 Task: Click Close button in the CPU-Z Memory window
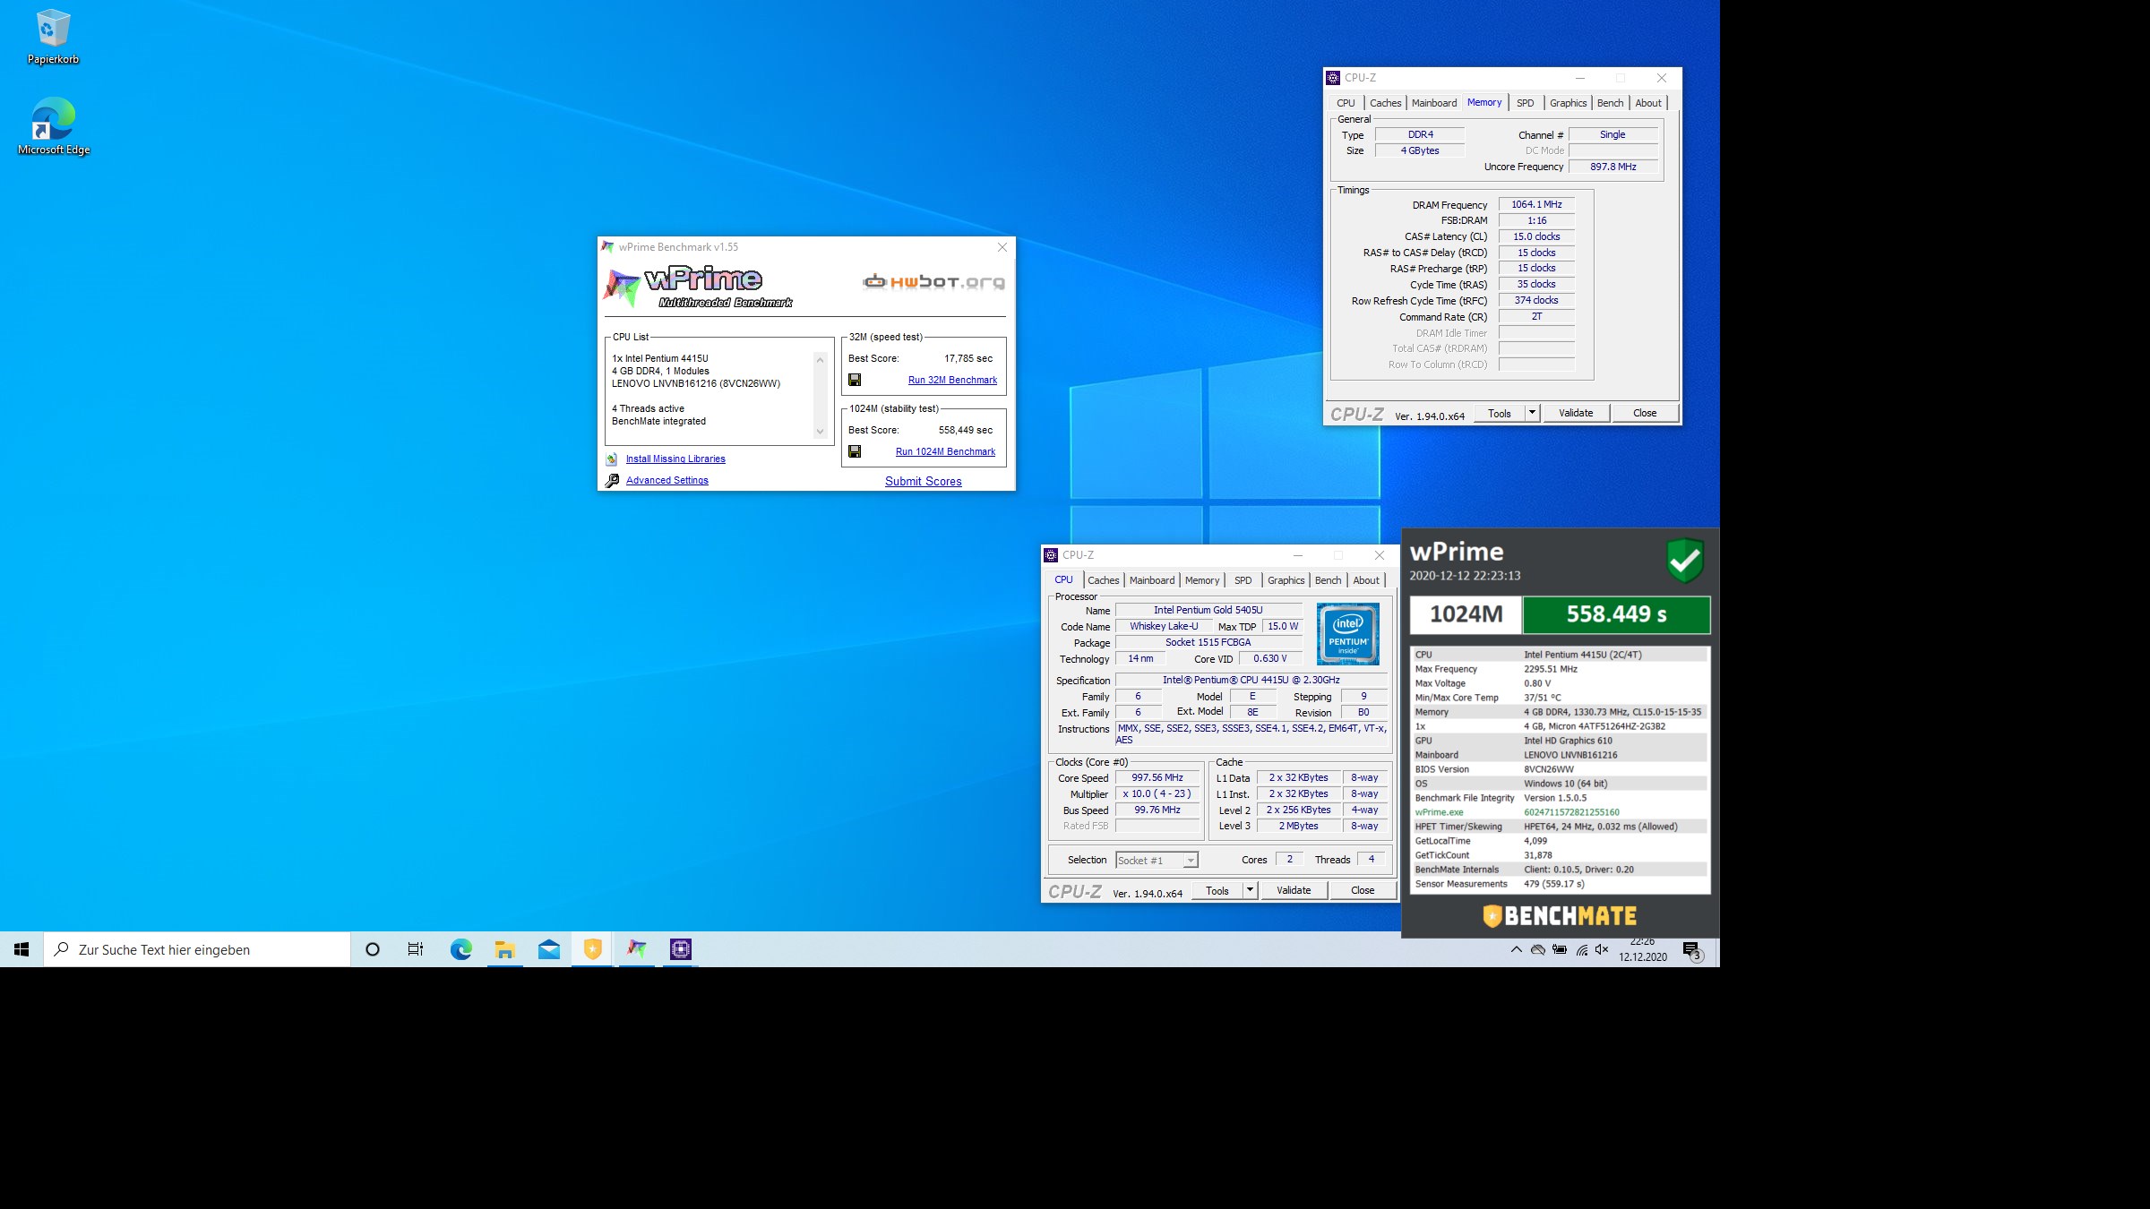coord(1645,413)
